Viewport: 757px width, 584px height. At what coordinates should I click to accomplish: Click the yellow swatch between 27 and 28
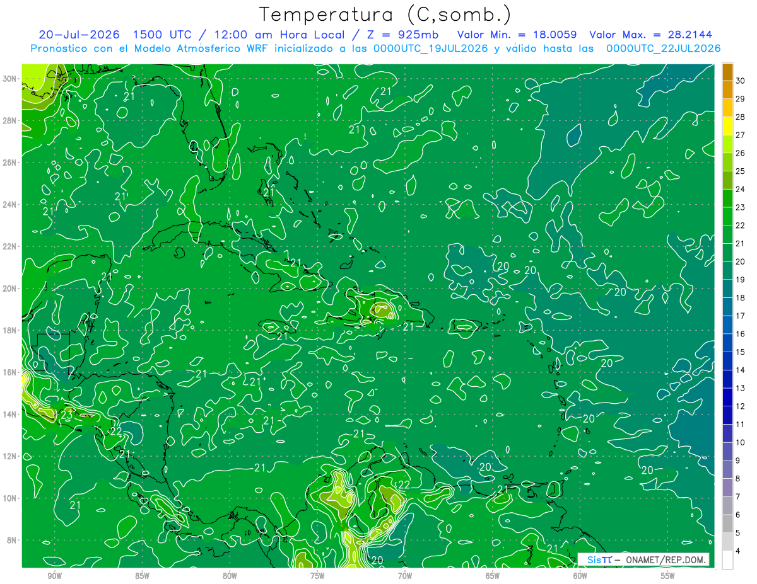[x=727, y=125]
